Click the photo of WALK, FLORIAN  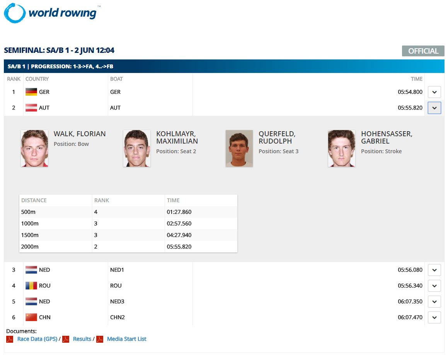[x=34, y=148]
